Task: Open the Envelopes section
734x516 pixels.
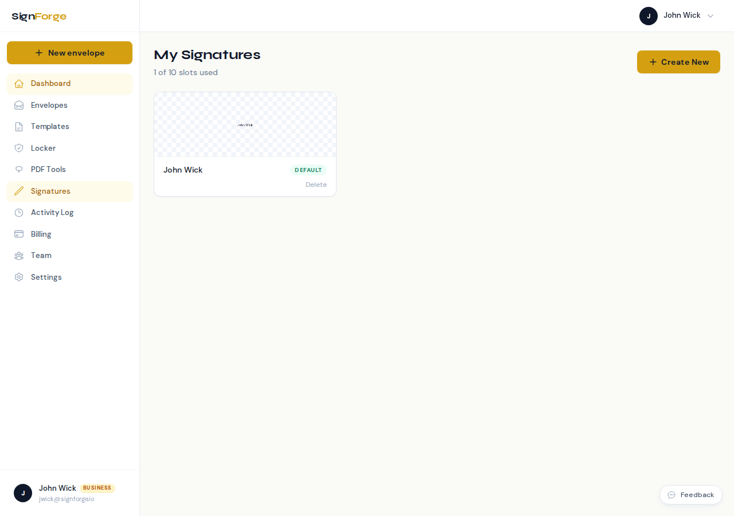Action: 69,105
